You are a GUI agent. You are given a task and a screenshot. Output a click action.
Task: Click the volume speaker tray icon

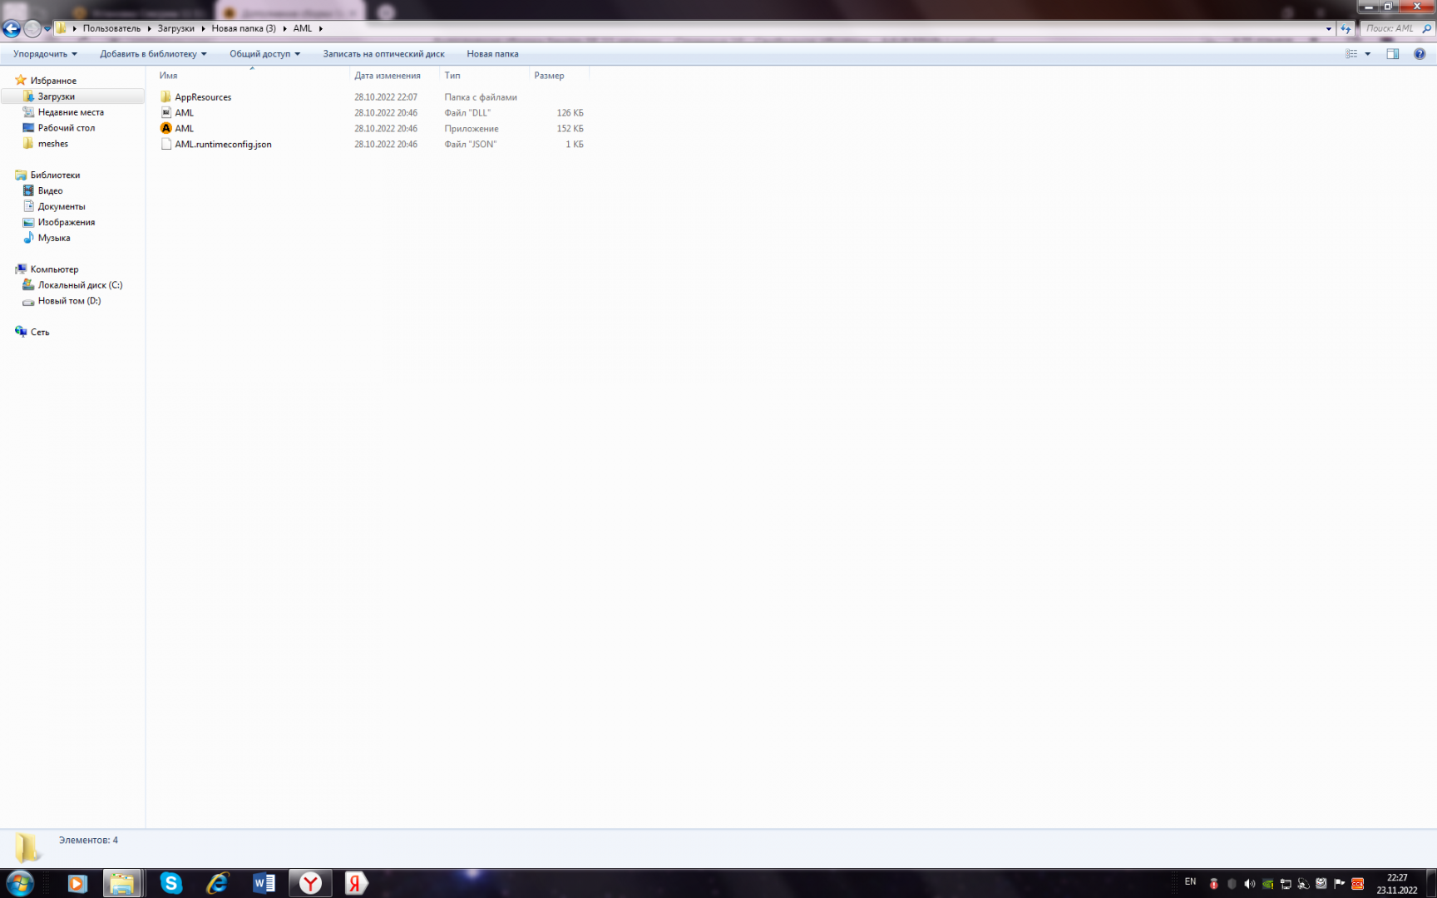click(x=1249, y=884)
